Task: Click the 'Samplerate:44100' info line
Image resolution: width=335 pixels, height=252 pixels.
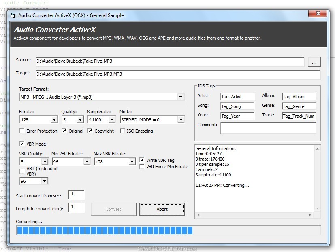Action: click(x=213, y=175)
